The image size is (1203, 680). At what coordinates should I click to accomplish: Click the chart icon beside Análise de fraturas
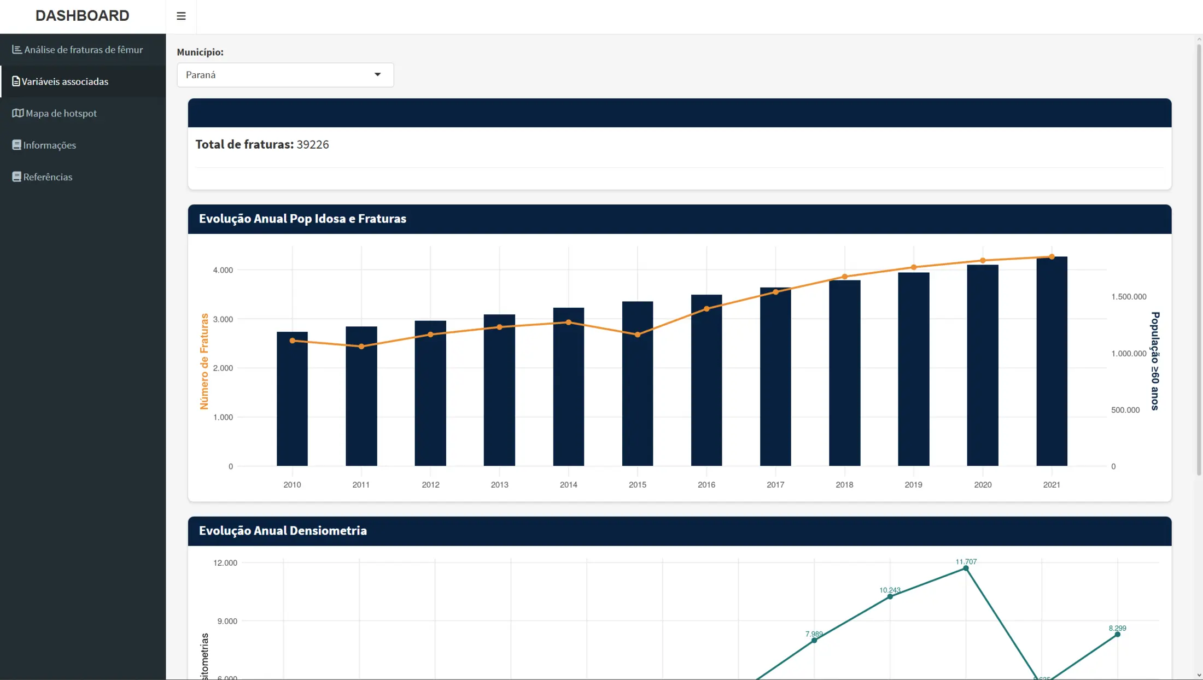17,50
